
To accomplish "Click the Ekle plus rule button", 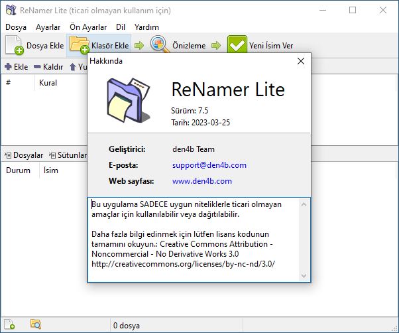I will pyautogui.click(x=17, y=67).
